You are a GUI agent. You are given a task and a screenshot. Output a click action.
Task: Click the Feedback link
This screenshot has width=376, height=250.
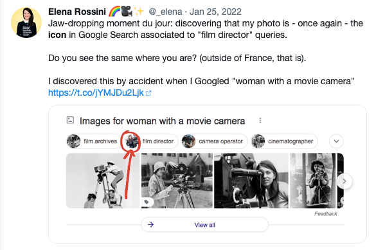(326, 214)
